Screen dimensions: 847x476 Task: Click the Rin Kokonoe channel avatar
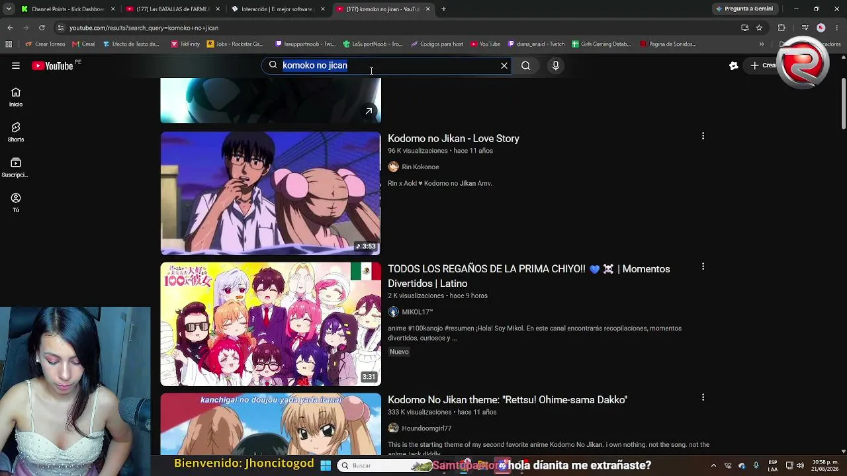click(x=394, y=167)
